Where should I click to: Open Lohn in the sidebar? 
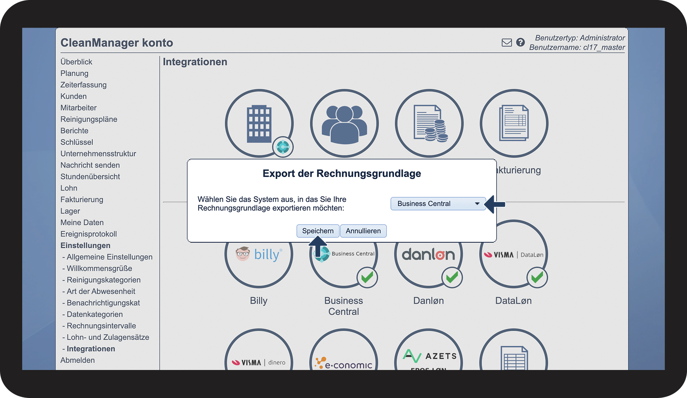(x=69, y=188)
